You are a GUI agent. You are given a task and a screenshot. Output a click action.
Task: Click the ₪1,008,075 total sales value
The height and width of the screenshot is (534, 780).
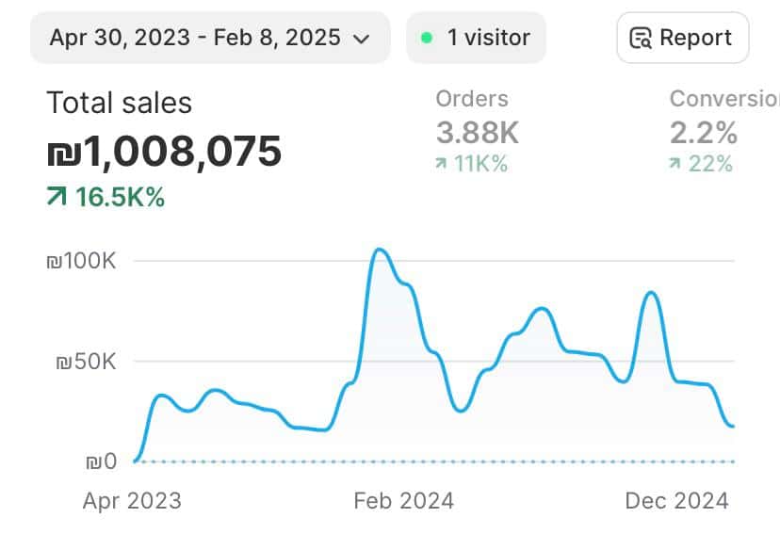click(164, 151)
